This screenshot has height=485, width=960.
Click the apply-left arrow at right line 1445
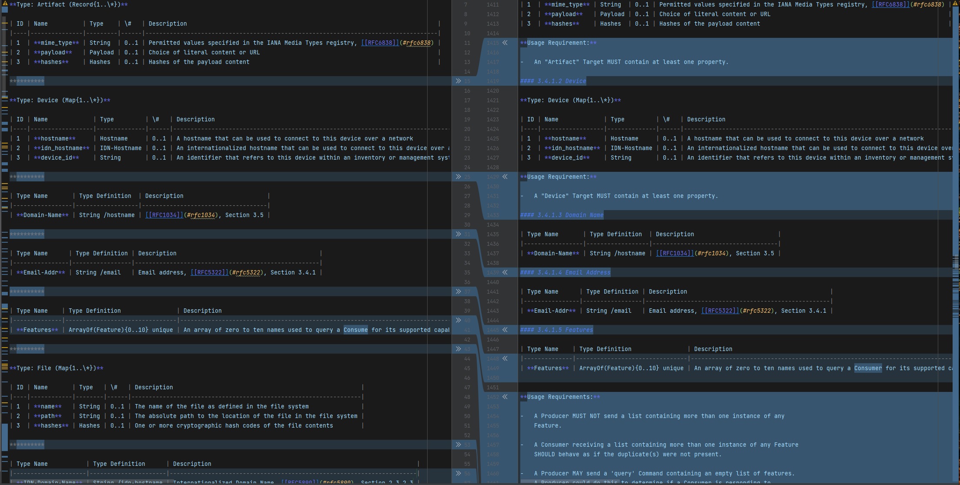point(505,330)
